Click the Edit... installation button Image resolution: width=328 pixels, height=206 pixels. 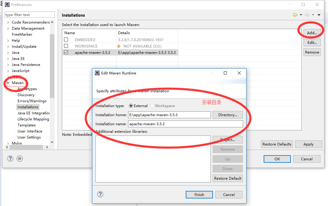click(x=312, y=43)
